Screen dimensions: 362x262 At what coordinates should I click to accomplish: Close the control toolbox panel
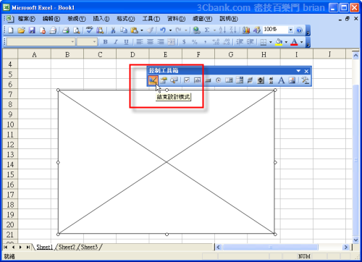click(306, 71)
